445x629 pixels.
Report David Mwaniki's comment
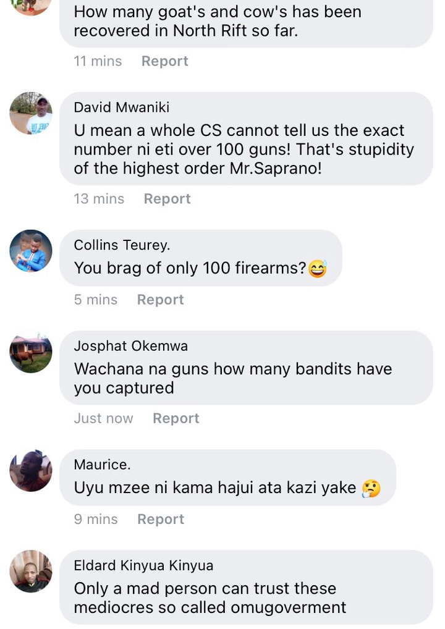tap(167, 198)
